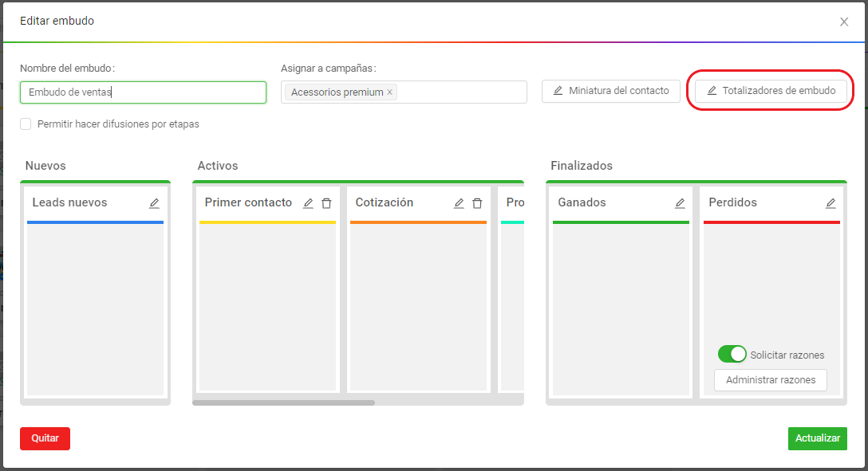Open Miniatura del contacto settings
This screenshot has height=471, width=868.
tap(610, 91)
